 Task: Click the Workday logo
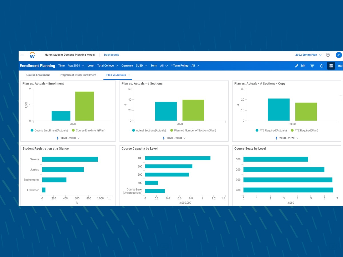[x=32, y=55]
